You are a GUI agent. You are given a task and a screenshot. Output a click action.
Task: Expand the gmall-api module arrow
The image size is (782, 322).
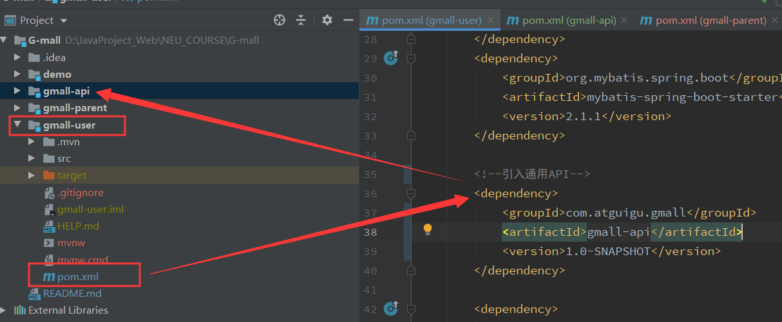click(x=17, y=91)
